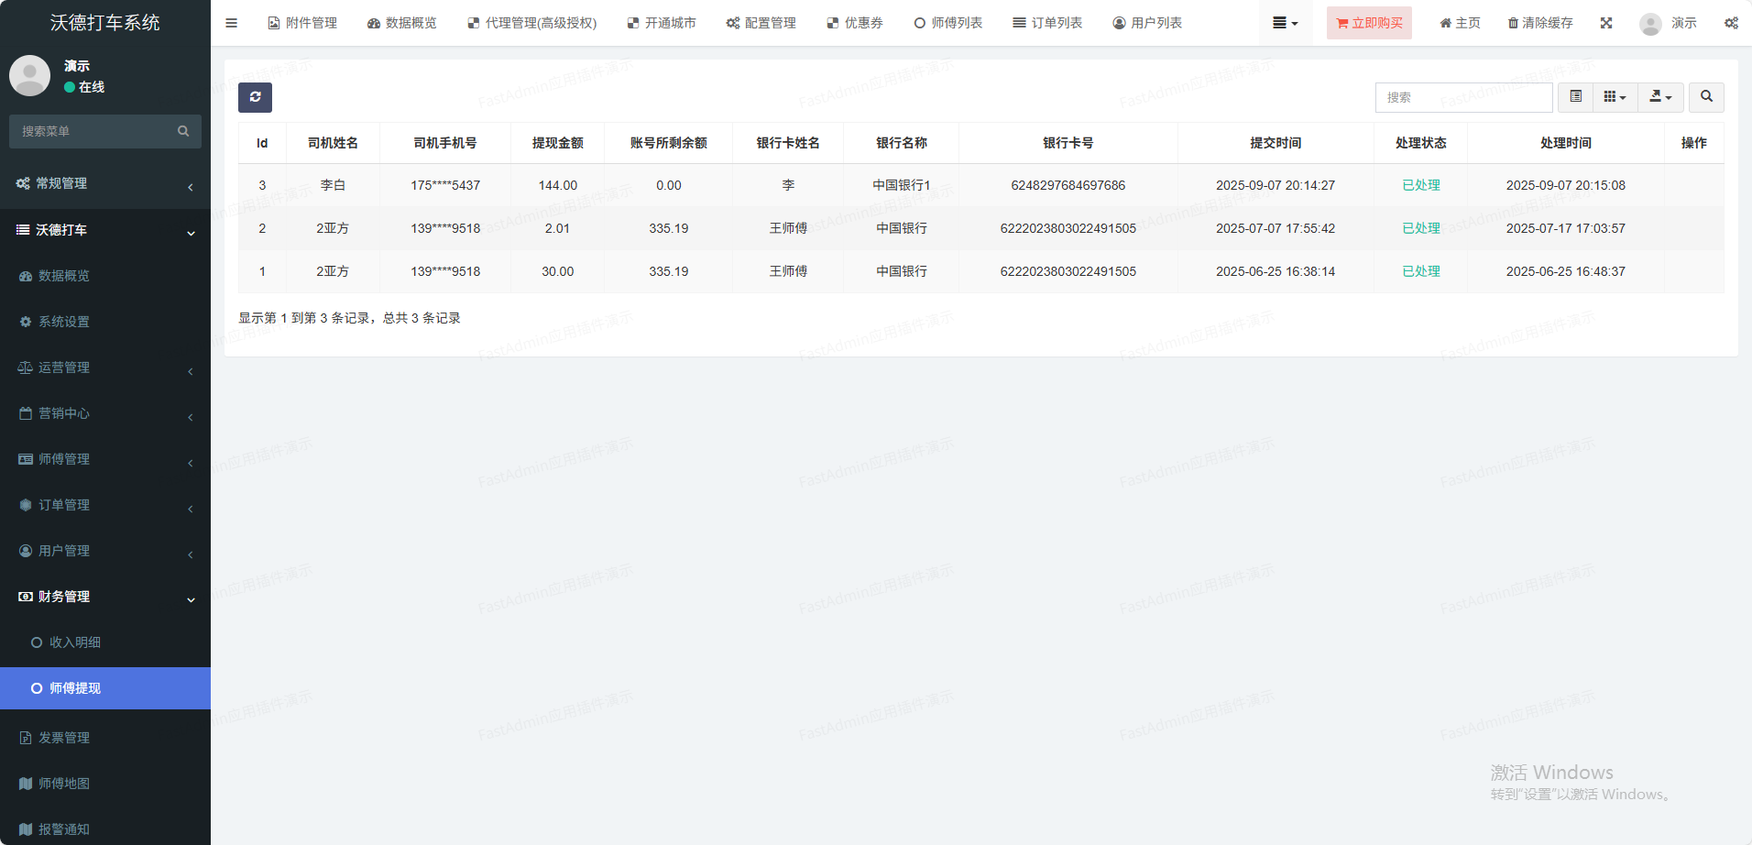Click the table search input field
1752x845 pixels.
[x=1463, y=97]
